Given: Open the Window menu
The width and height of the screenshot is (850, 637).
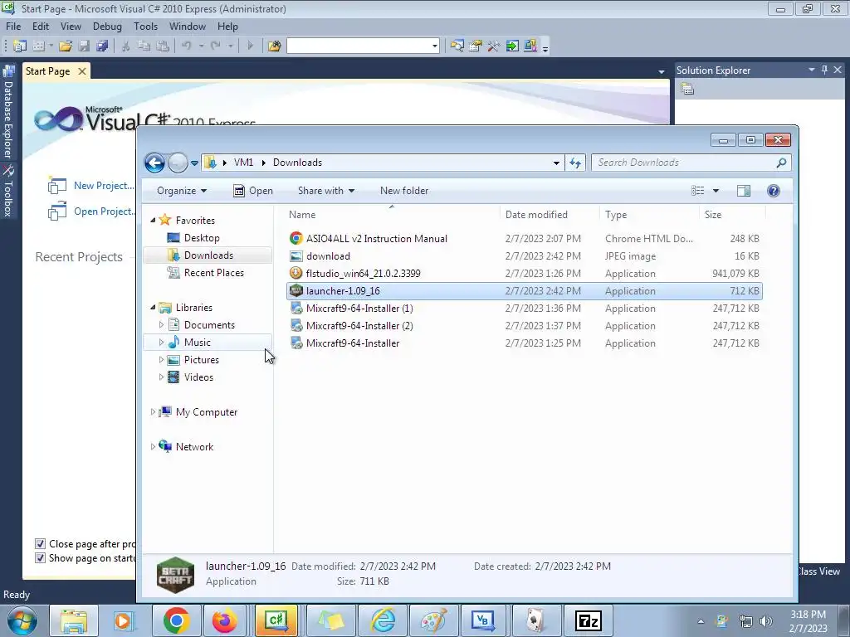Looking at the screenshot, I should pyautogui.click(x=187, y=26).
